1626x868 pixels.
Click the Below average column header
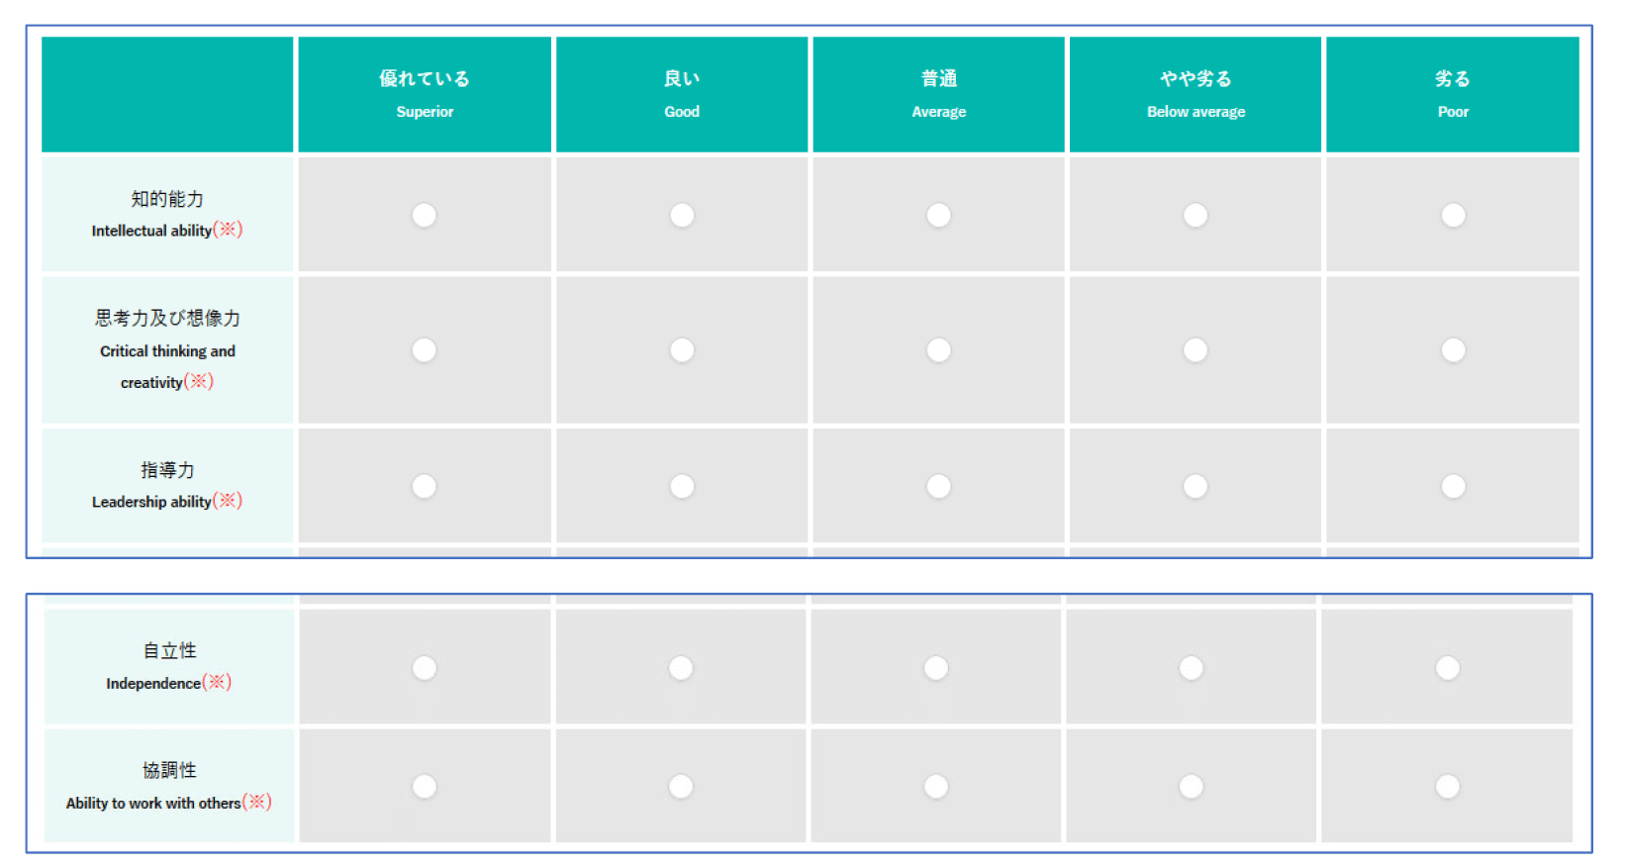tap(1196, 94)
